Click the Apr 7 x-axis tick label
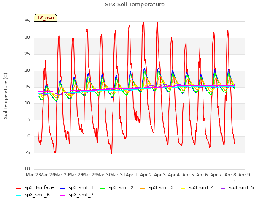270x203 pixels. pyautogui.click(x=216, y=175)
